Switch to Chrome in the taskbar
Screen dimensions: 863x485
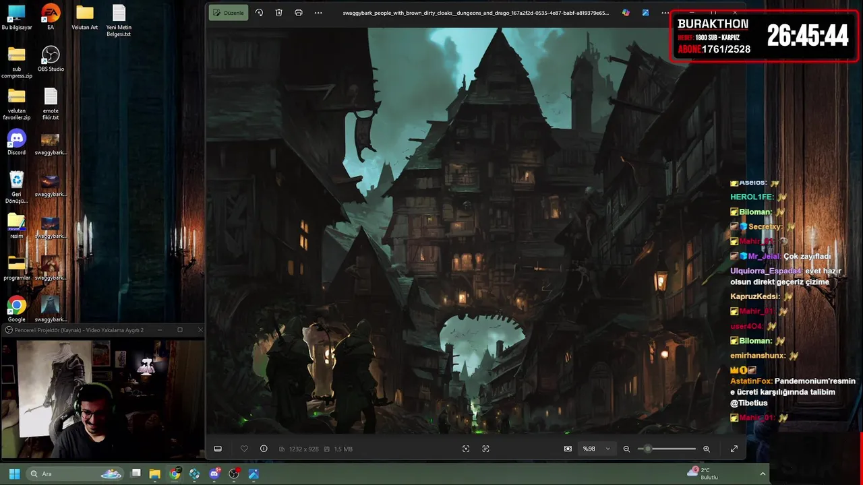pos(175,474)
